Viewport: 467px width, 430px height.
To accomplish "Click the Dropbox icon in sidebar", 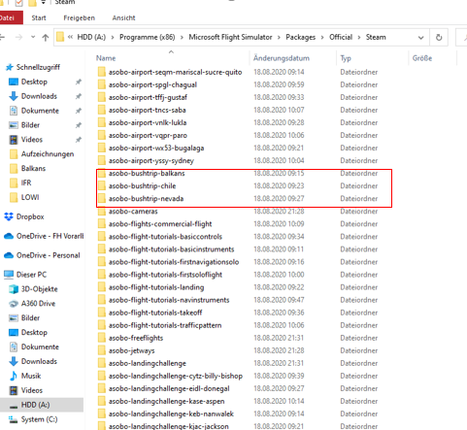I will 9,216.
